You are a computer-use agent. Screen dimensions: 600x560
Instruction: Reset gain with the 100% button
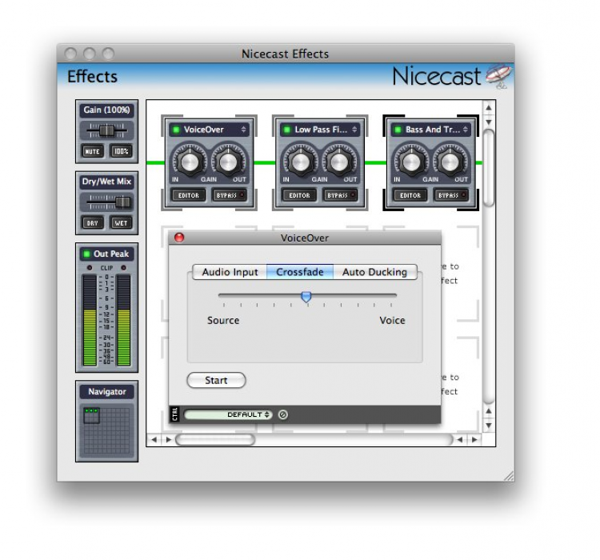122,151
